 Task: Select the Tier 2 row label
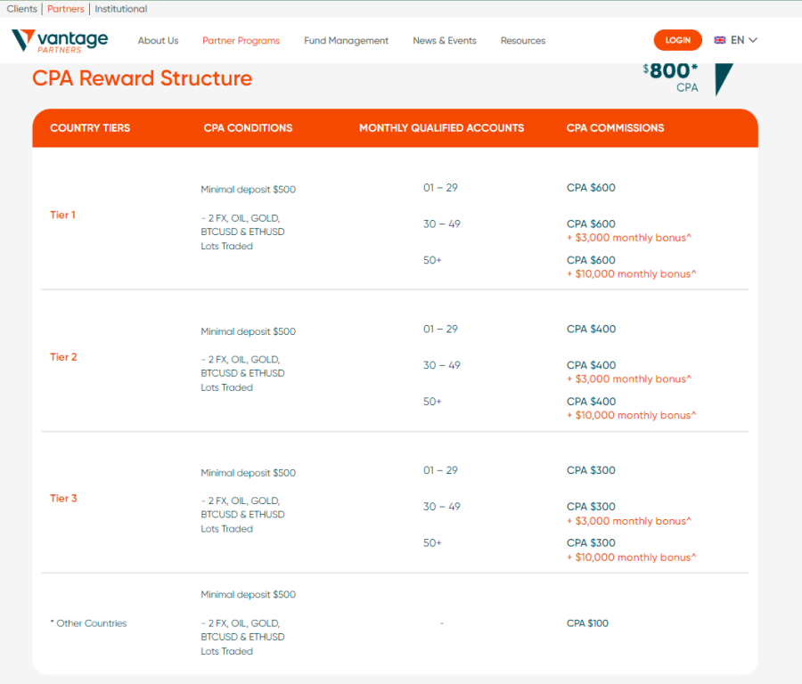[63, 357]
